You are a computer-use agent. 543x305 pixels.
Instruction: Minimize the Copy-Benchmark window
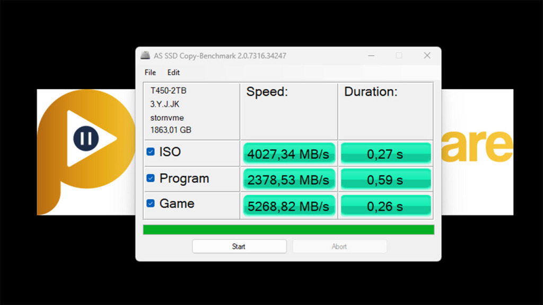371,55
